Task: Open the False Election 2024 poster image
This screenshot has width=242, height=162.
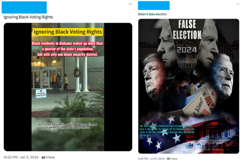Action: (x=188, y=86)
